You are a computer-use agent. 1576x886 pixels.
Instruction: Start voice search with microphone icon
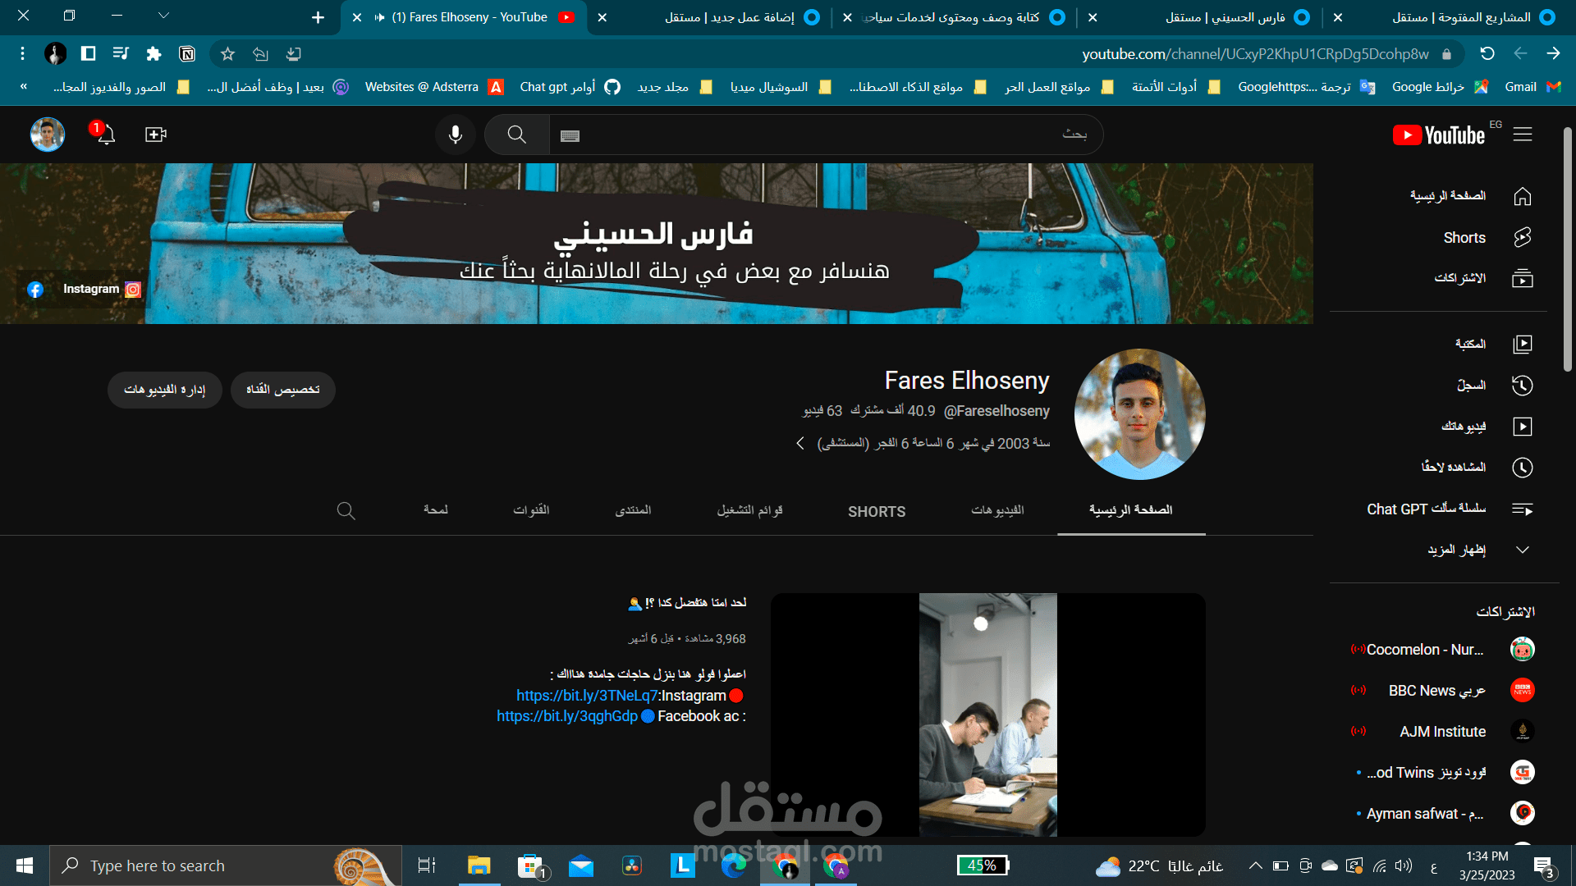456,135
